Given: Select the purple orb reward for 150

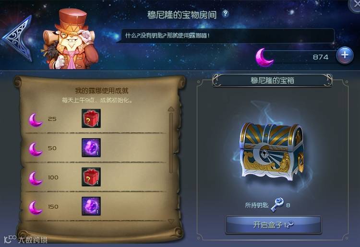Looking at the screenshot, I should click(91, 206).
